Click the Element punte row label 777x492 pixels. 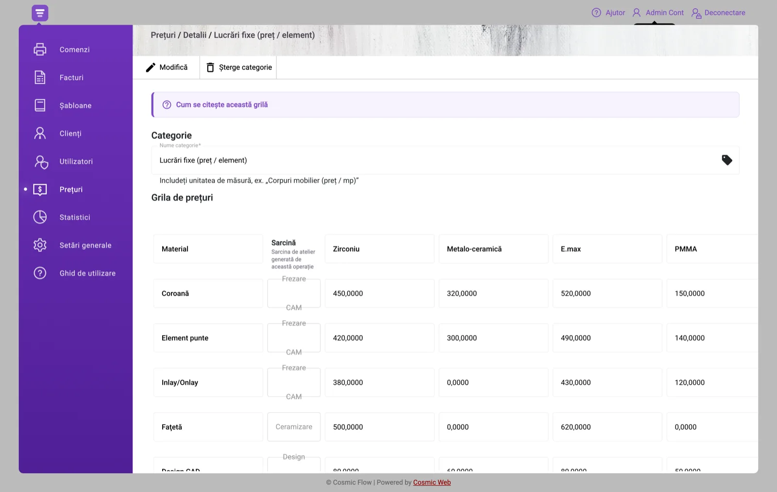[208, 338]
